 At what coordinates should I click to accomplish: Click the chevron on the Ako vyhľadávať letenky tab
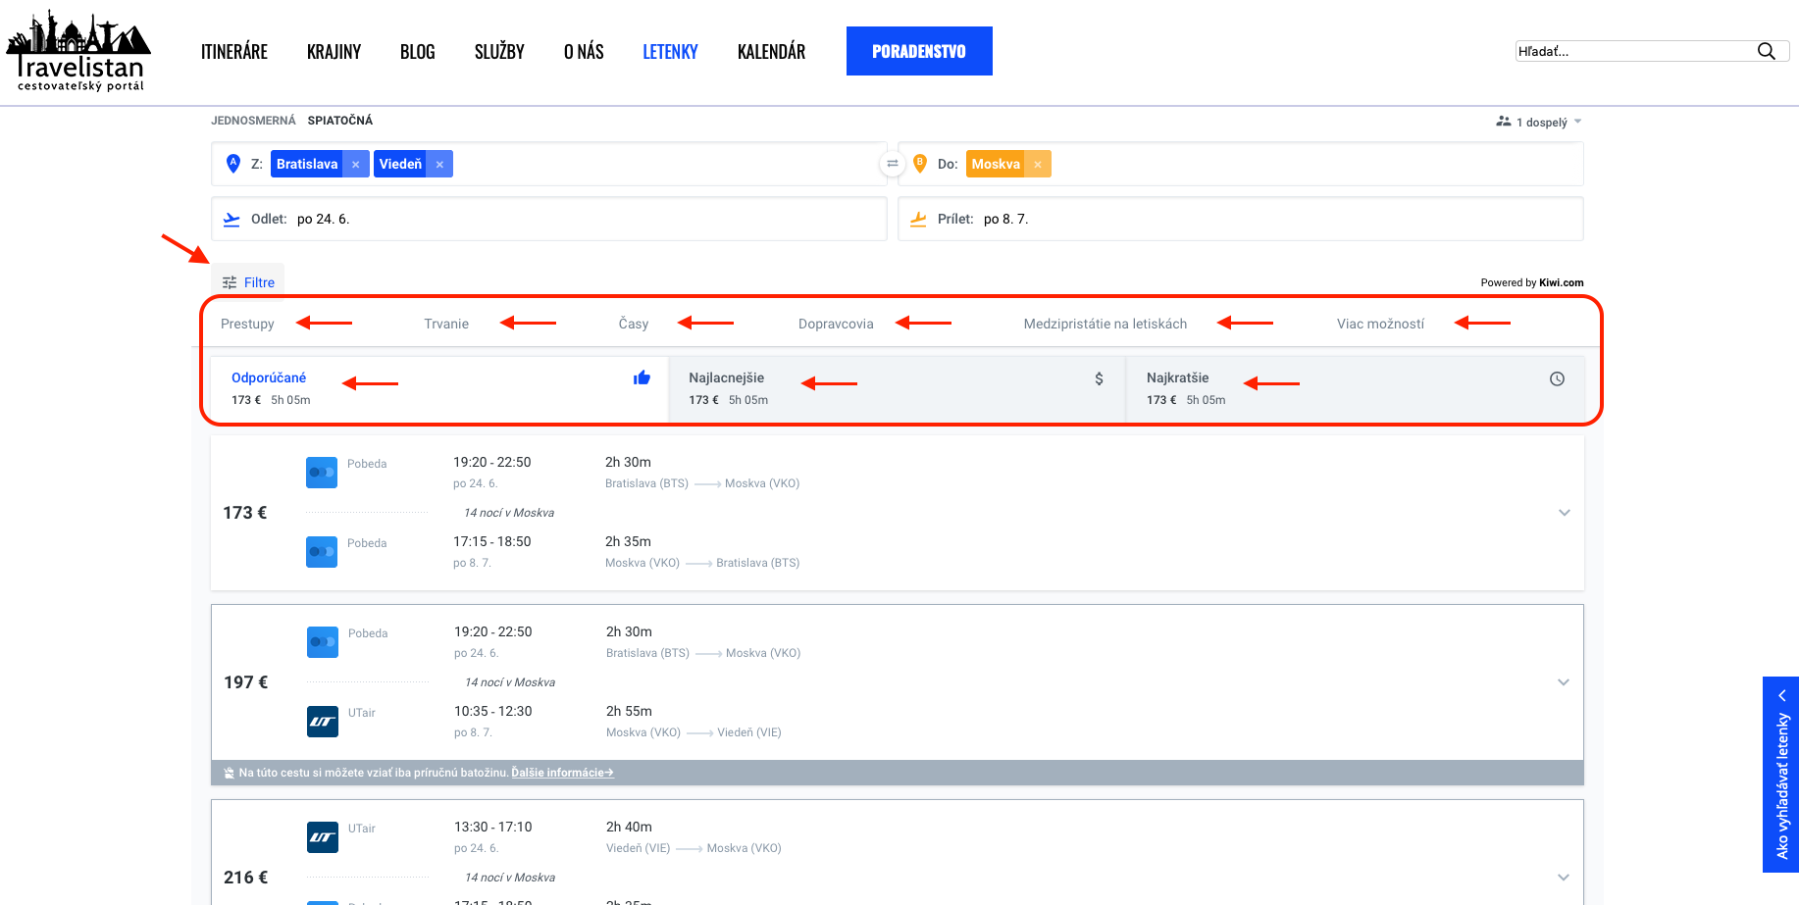pyautogui.click(x=1782, y=695)
